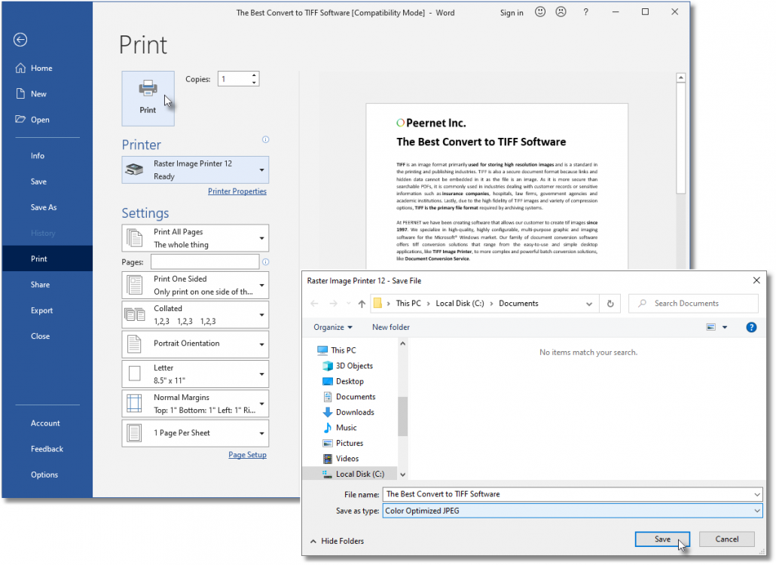Click the smiley feedback icon

540,12
